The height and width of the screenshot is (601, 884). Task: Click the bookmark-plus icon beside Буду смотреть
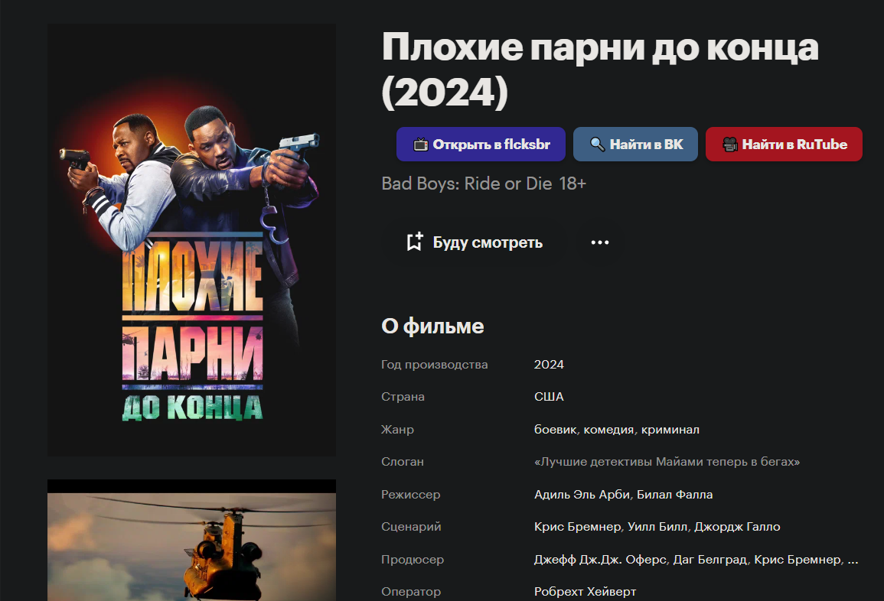(x=415, y=242)
